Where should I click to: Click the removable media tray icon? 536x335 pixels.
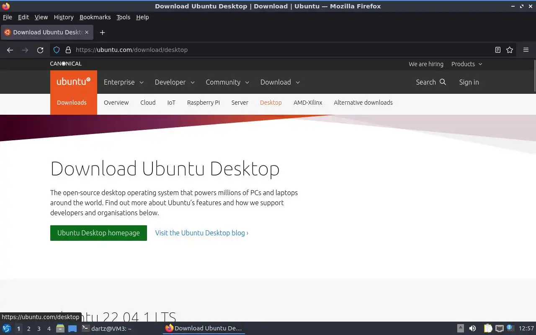pos(460,329)
